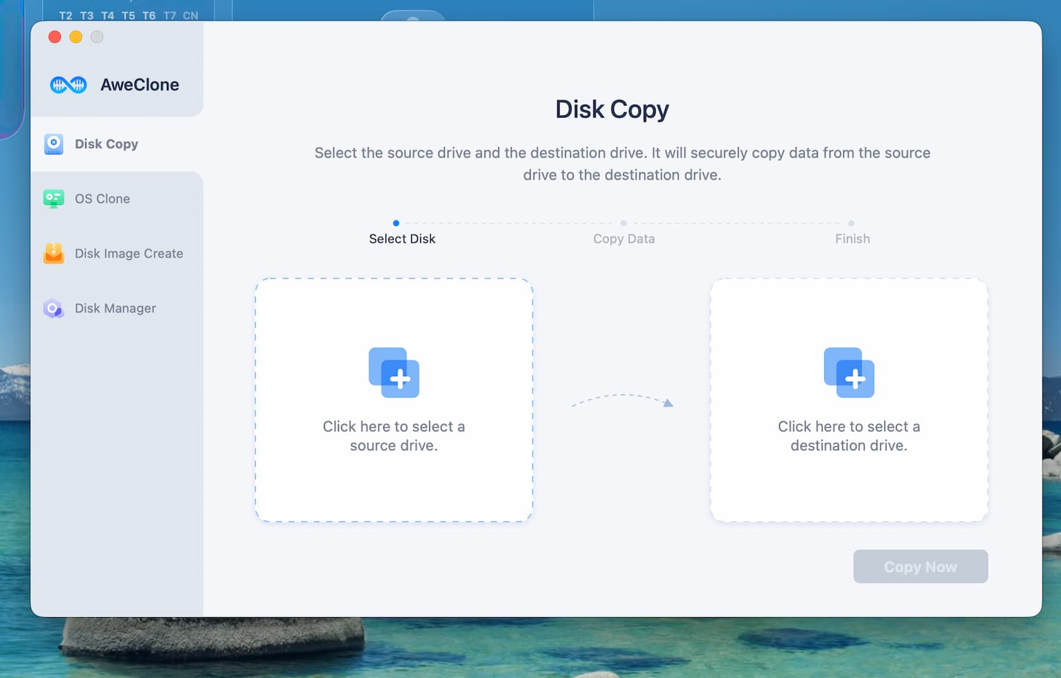Click the Select Disk step dot

396,223
